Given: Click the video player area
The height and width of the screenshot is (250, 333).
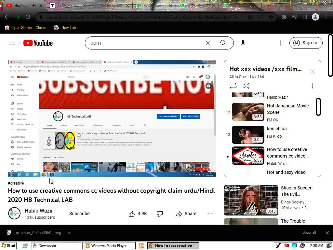Looking at the screenshot, I should pos(112,118).
